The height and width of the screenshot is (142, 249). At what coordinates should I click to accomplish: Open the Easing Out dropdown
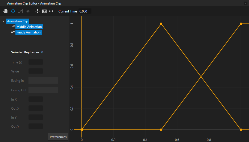(x=43, y=90)
